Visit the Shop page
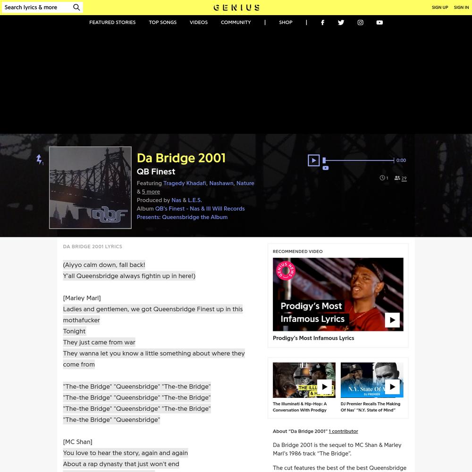 pyautogui.click(x=286, y=22)
